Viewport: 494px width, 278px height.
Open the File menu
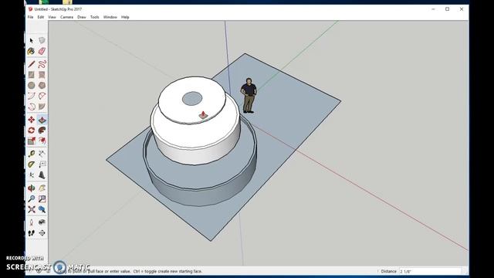click(x=31, y=17)
